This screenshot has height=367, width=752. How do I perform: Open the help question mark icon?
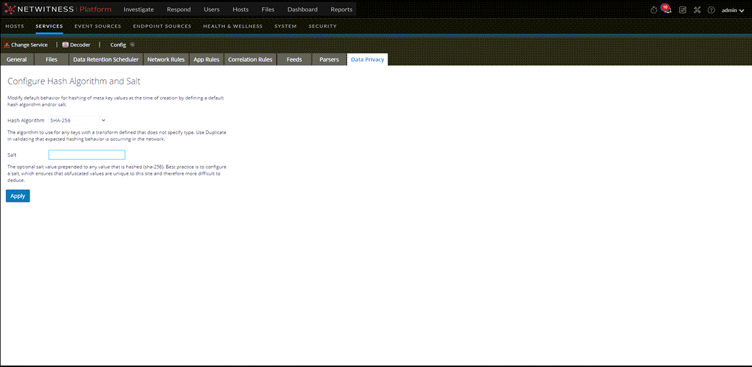[711, 10]
